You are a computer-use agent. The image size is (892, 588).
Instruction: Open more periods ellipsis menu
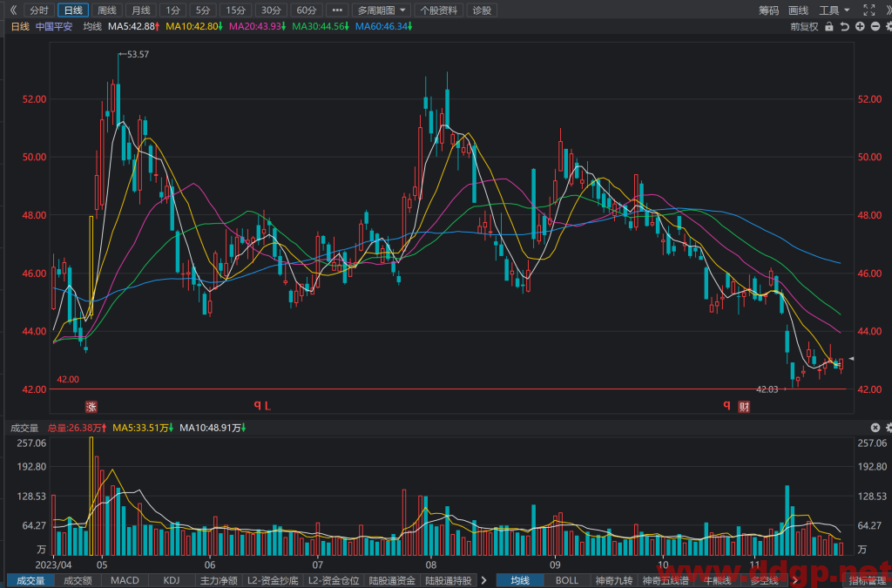pos(337,10)
